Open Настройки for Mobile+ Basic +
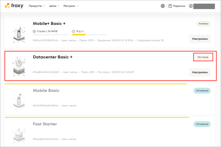Image resolution: width=221 pixels, height=147 pixels. click(200, 39)
